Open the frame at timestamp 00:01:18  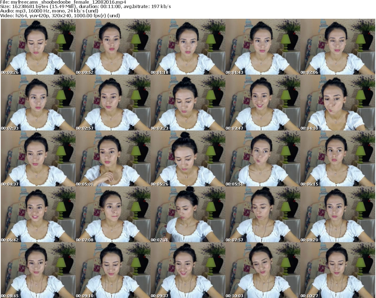coord(188,47)
